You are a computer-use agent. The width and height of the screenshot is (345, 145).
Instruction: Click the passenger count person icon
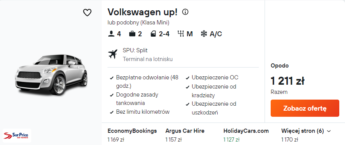pos(112,34)
